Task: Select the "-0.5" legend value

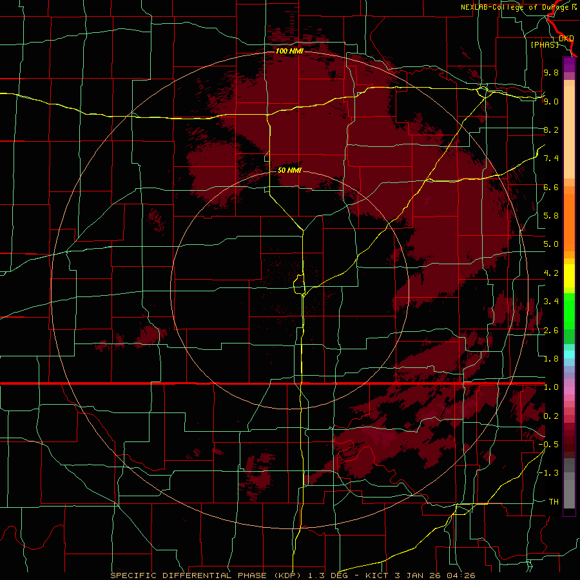Action: coord(548,445)
